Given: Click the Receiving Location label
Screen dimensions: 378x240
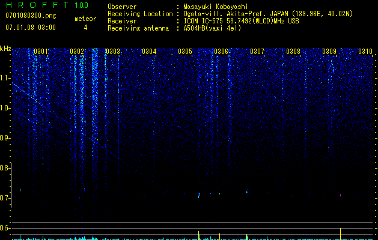Looking at the screenshot, I should 140,14.
